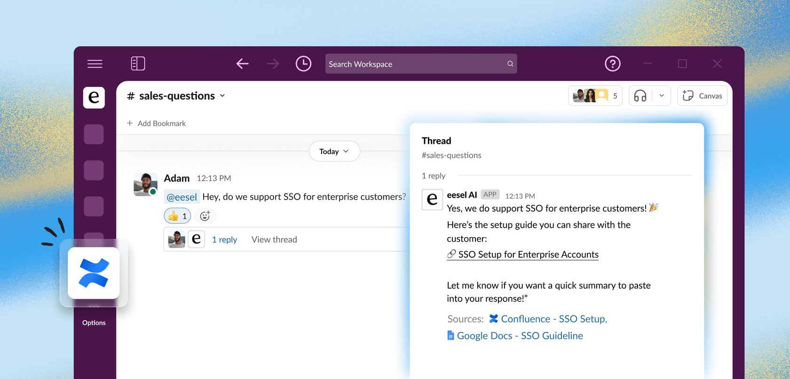The height and width of the screenshot is (379, 790).
Task: Start a huddle with headphones icon
Action: pyautogui.click(x=640, y=96)
